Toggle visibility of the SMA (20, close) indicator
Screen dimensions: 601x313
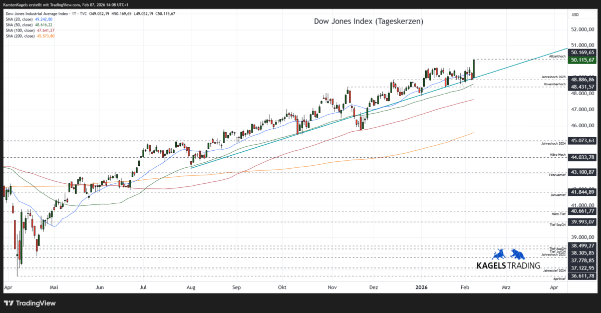(x=20, y=19)
